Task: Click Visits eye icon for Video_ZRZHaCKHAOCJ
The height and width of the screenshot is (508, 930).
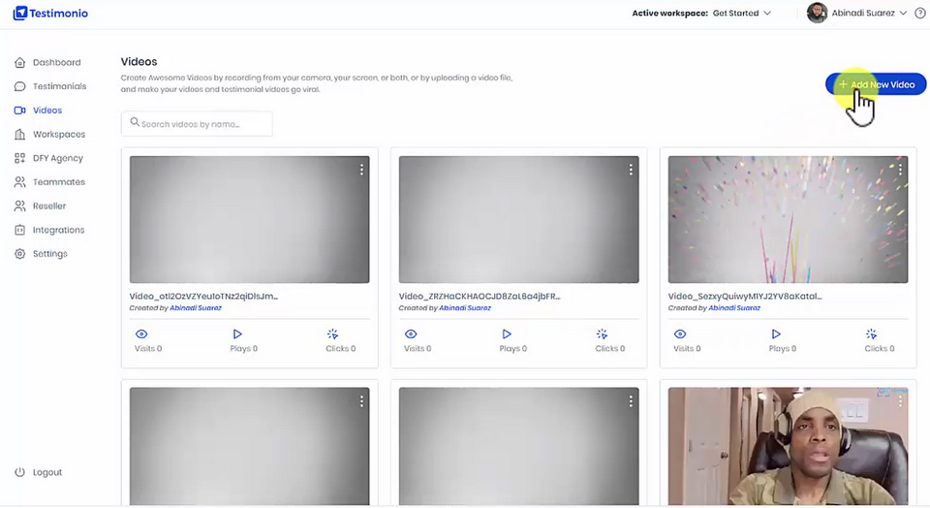Action: point(411,334)
